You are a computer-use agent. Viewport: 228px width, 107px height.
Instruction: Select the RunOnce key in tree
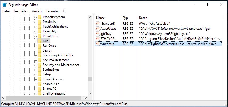click(49, 46)
